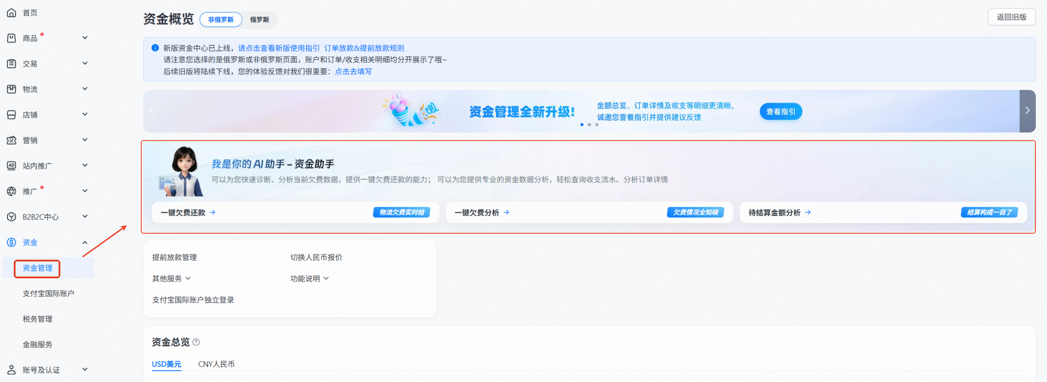Image resolution: width=1047 pixels, height=382 pixels.
Task: Click the home icon in sidebar
Action: [x=12, y=13]
